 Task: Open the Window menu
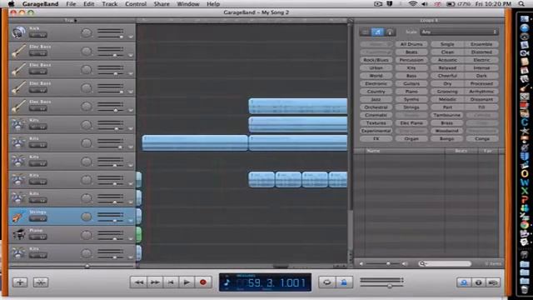(x=188, y=4)
